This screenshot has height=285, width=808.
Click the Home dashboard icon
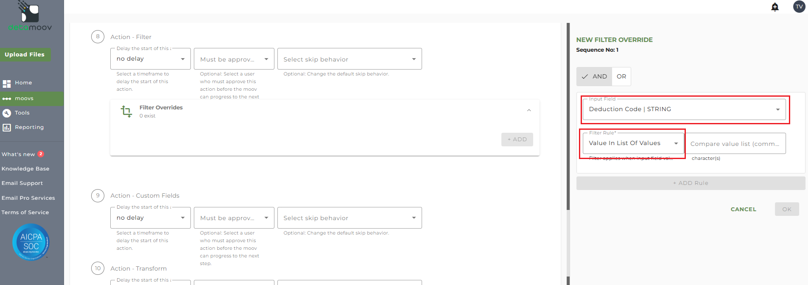(7, 84)
